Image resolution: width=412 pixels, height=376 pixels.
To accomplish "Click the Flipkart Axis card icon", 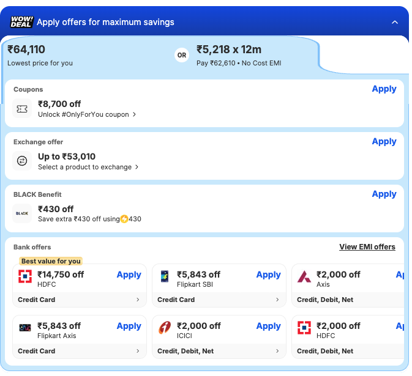I will coord(25,328).
